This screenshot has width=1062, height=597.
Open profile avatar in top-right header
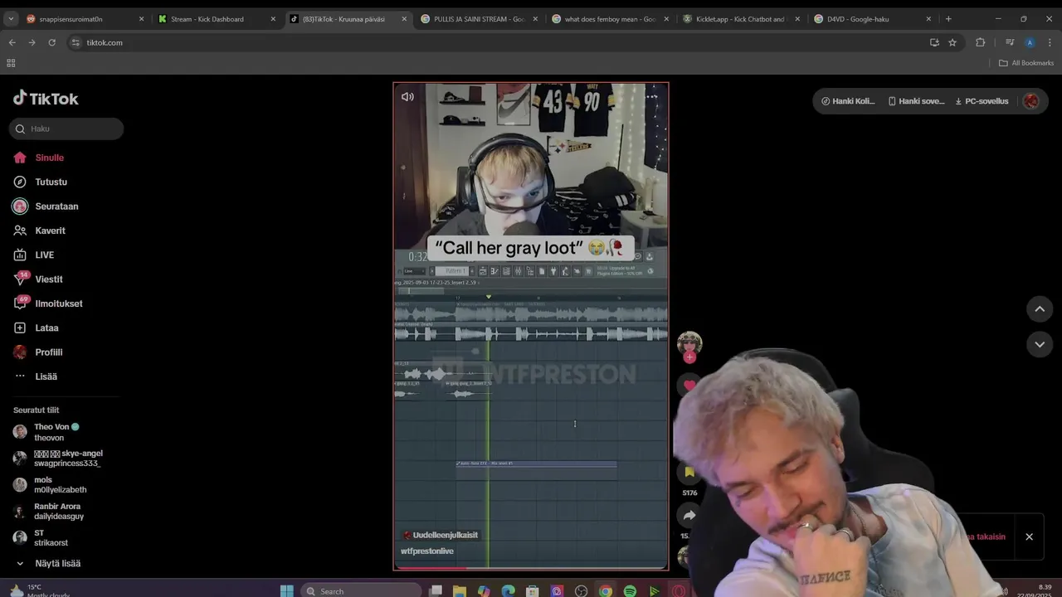click(1031, 101)
